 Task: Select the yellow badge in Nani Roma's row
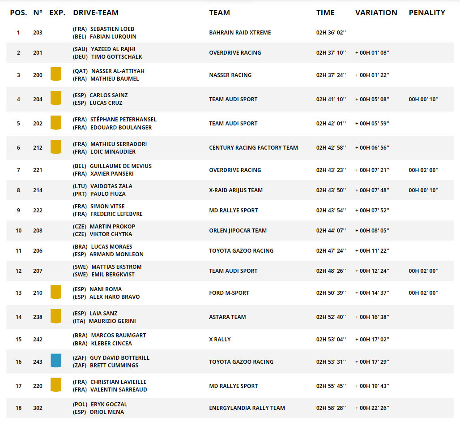point(55,292)
